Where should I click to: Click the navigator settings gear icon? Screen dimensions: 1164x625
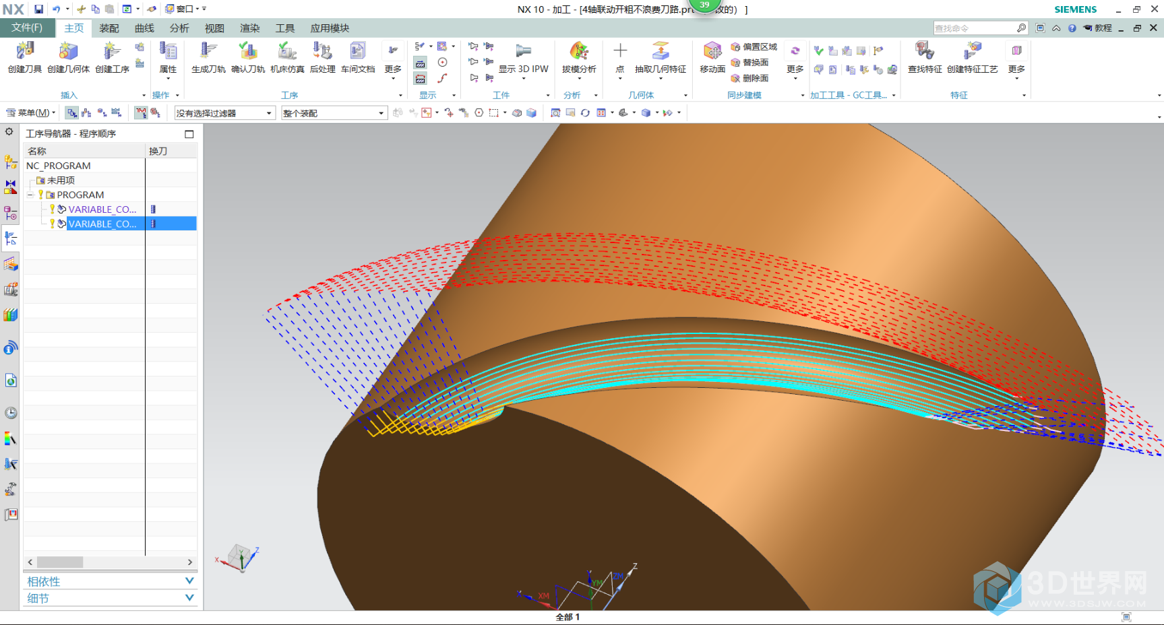9,132
